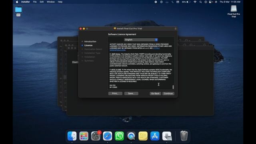Image resolution: width=256 pixels, height=144 pixels.
Task: Open System Preferences in the dock
Action: coord(96,136)
